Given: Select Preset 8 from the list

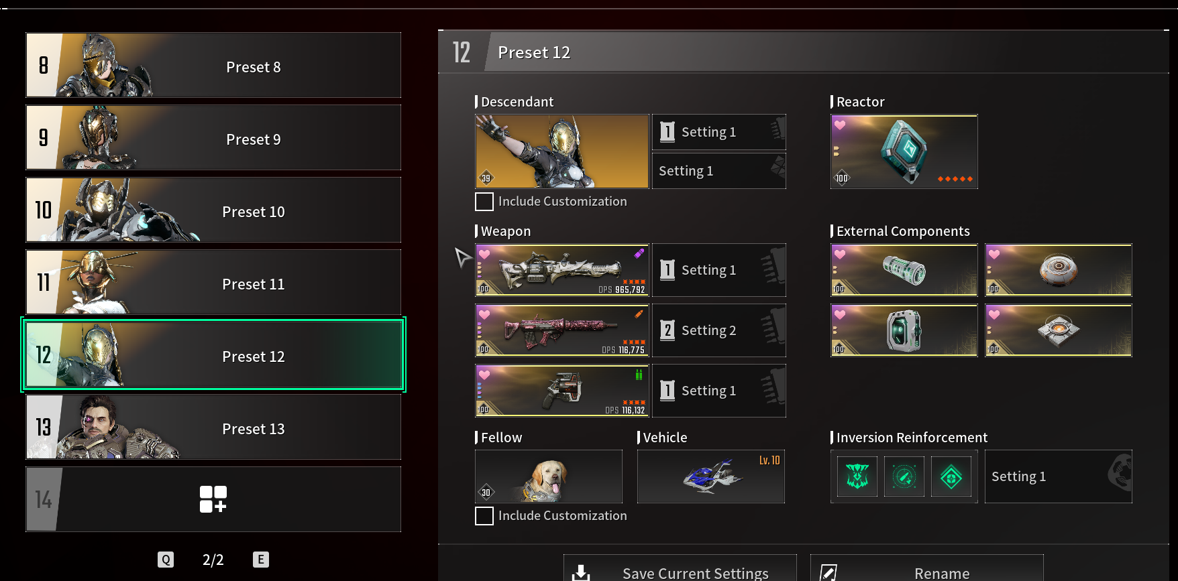Looking at the screenshot, I should point(213,65).
